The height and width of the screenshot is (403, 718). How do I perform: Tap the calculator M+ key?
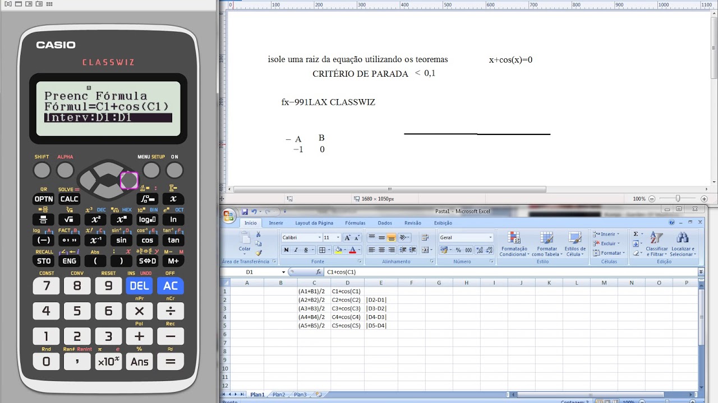(x=173, y=261)
